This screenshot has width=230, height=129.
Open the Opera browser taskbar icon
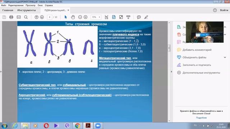[x=46, y=126]
